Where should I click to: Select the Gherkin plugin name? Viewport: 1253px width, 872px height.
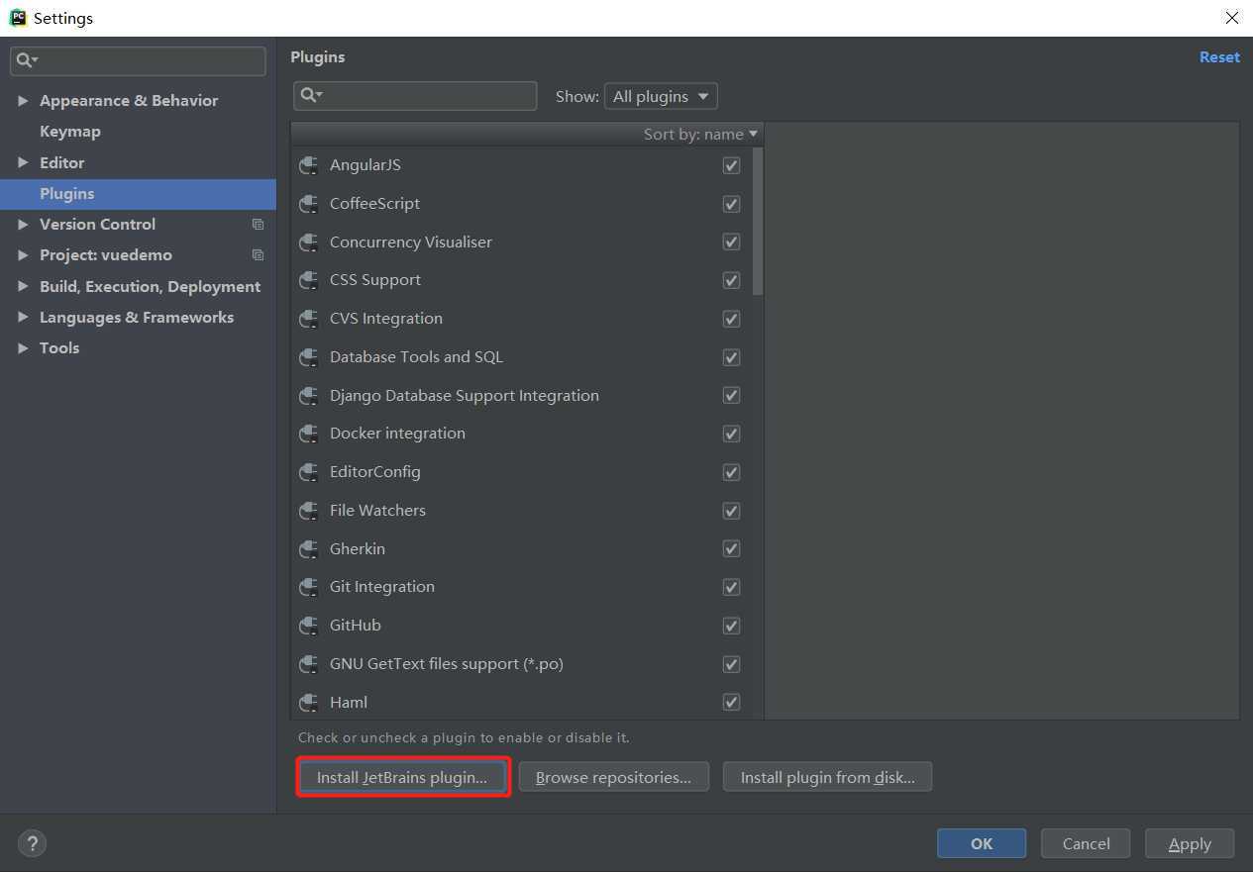pyautogui.click(x=358, y=549)
